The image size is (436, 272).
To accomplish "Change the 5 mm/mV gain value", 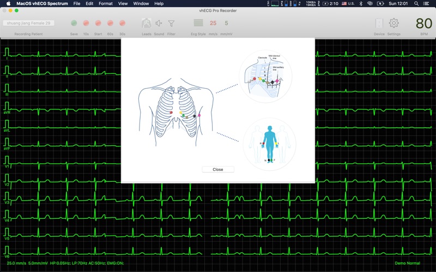I will (x=226, y=23).
